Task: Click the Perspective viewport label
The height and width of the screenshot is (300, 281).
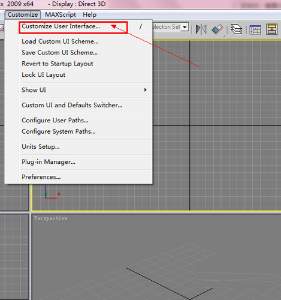Action: coord(51,218)
